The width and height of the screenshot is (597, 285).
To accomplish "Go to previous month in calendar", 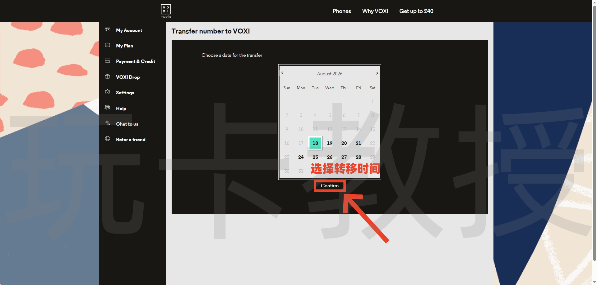I will 282,73.
